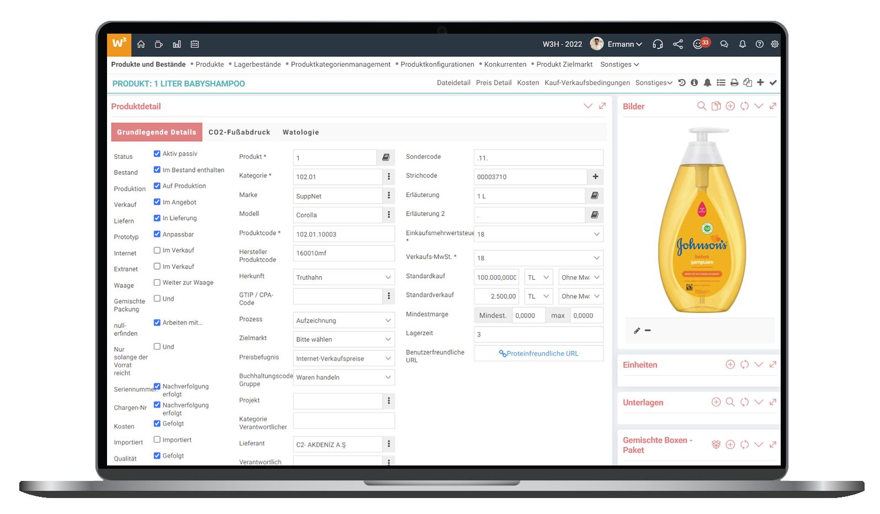Click the boxes icon in Gemischte Boxen panel

[716, 445]
